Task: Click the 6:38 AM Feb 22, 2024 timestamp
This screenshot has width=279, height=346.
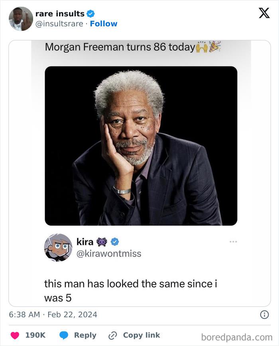Action: point(53,315)
